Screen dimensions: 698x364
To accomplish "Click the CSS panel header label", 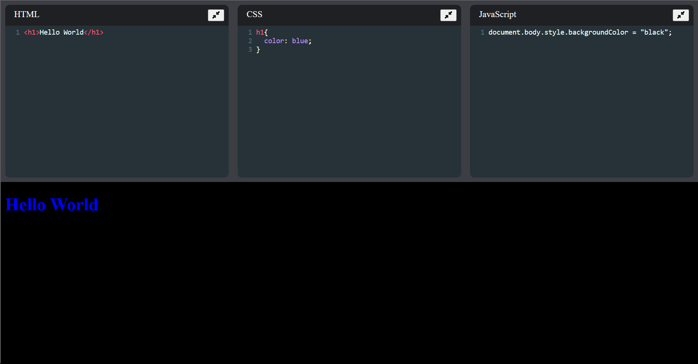I will tap(254, 14).
